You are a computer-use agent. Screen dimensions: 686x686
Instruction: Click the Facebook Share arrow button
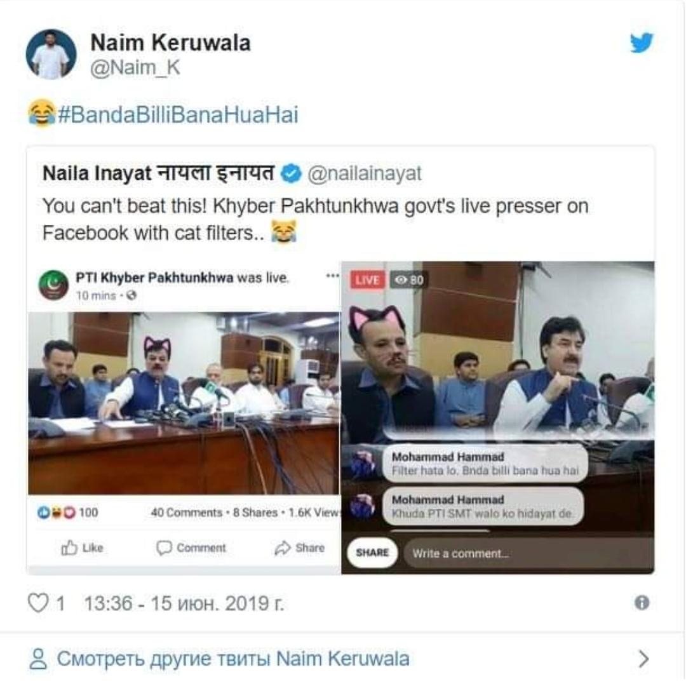[x=299, y=548]
